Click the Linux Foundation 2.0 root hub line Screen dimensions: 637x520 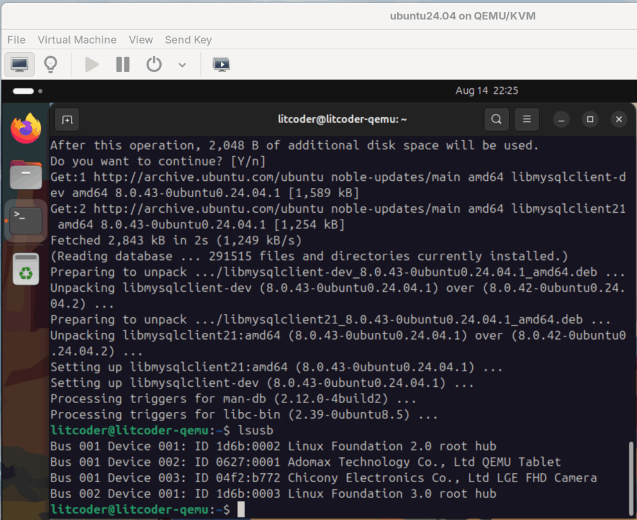coord(274,446)
